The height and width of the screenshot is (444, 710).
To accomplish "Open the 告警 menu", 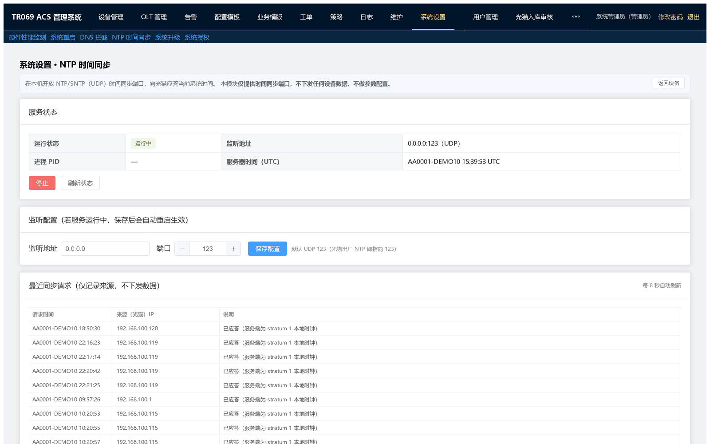I will 191,17.
